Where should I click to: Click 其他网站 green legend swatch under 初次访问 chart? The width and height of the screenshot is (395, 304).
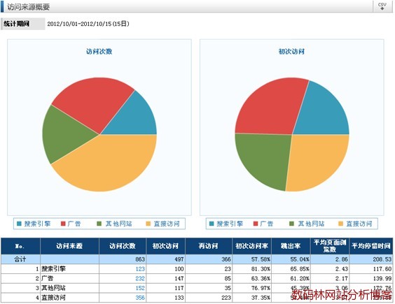click(292, 224)
